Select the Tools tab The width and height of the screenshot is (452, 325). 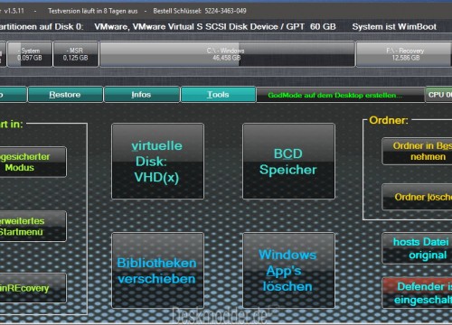click(218, 95)
